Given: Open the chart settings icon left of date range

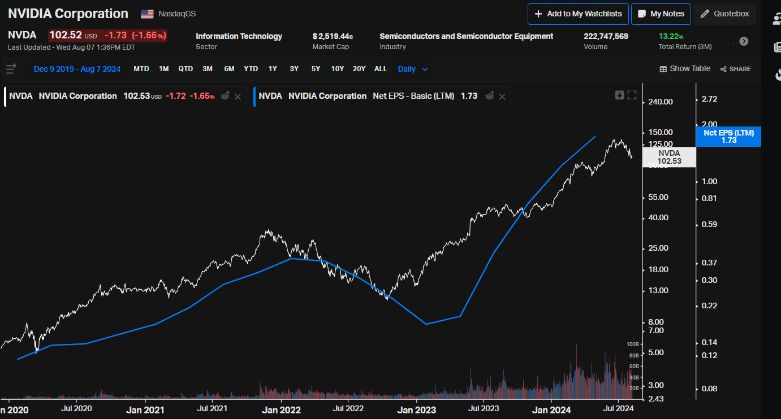Looking at the screenshot, I should coord(10,69).
